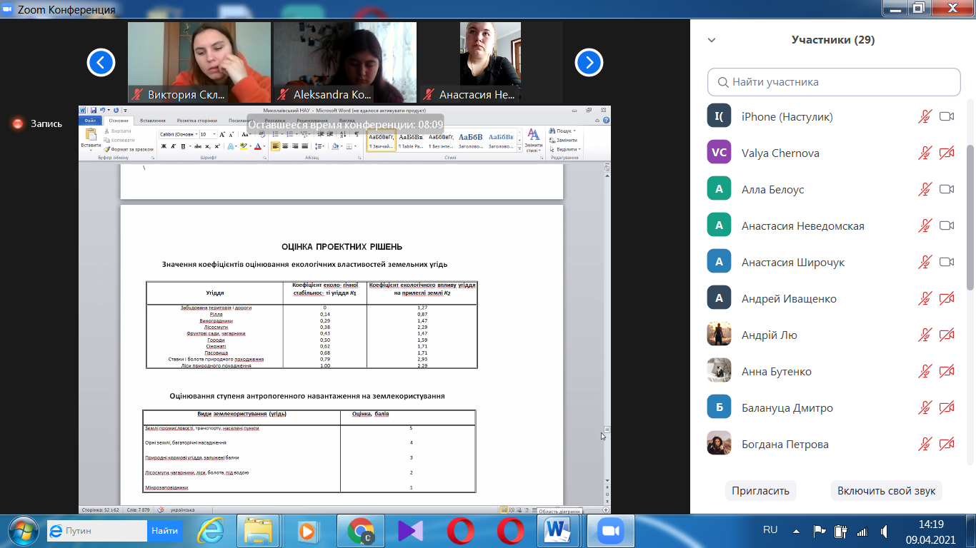The height and width of the screenshot is (548, 976).
Task: Click the text highlight color button
Action: coord(243,146)
